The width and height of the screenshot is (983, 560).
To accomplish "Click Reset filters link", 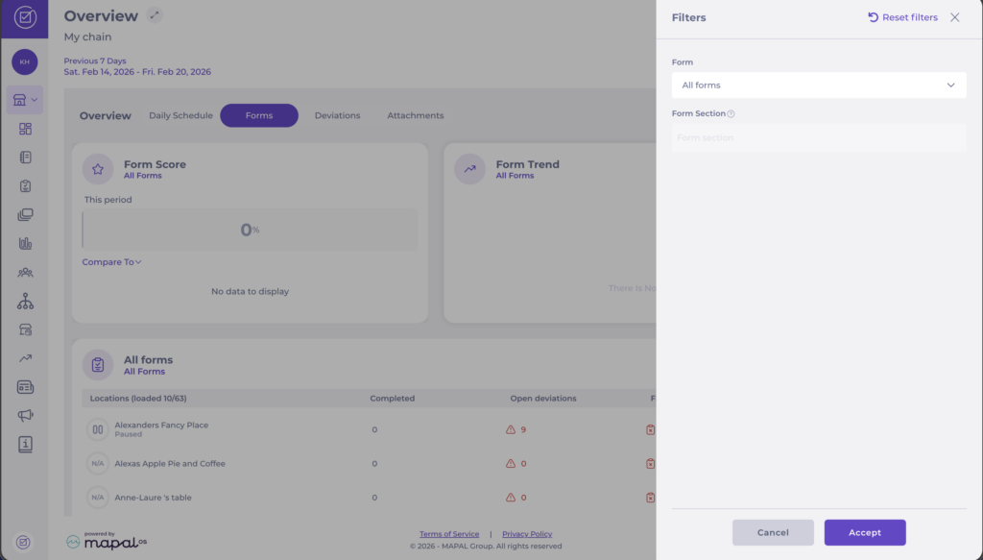I will tap(902, 17).
